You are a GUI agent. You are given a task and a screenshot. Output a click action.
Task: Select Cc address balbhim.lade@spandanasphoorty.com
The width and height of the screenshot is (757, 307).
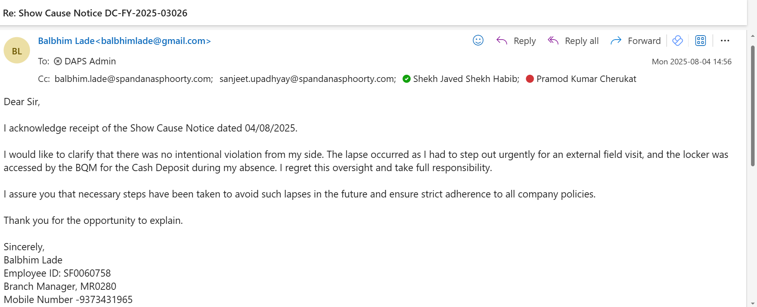point(133,79)
